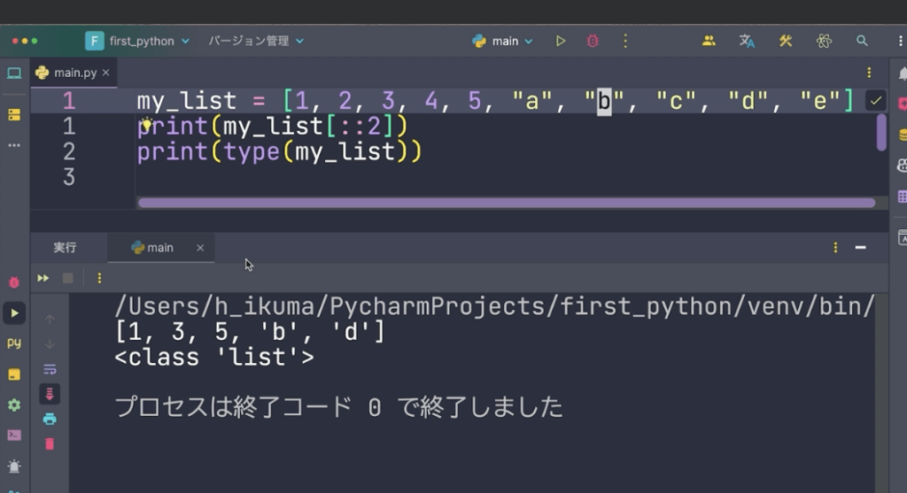Rerun main with double-arrow icon
The image size is (907, 493).
(43, 278)
